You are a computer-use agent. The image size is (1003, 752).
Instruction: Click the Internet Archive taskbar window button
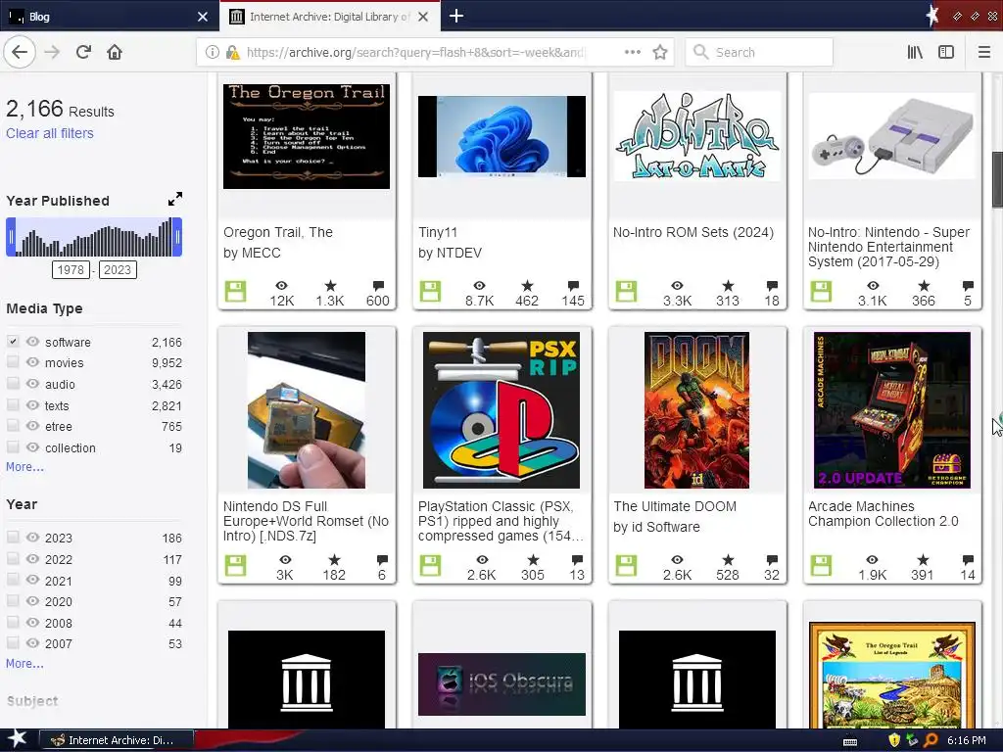coord(116,740)
